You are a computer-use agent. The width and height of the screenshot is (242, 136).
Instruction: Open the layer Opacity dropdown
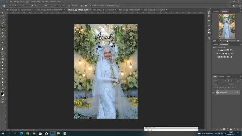[237, 84]
